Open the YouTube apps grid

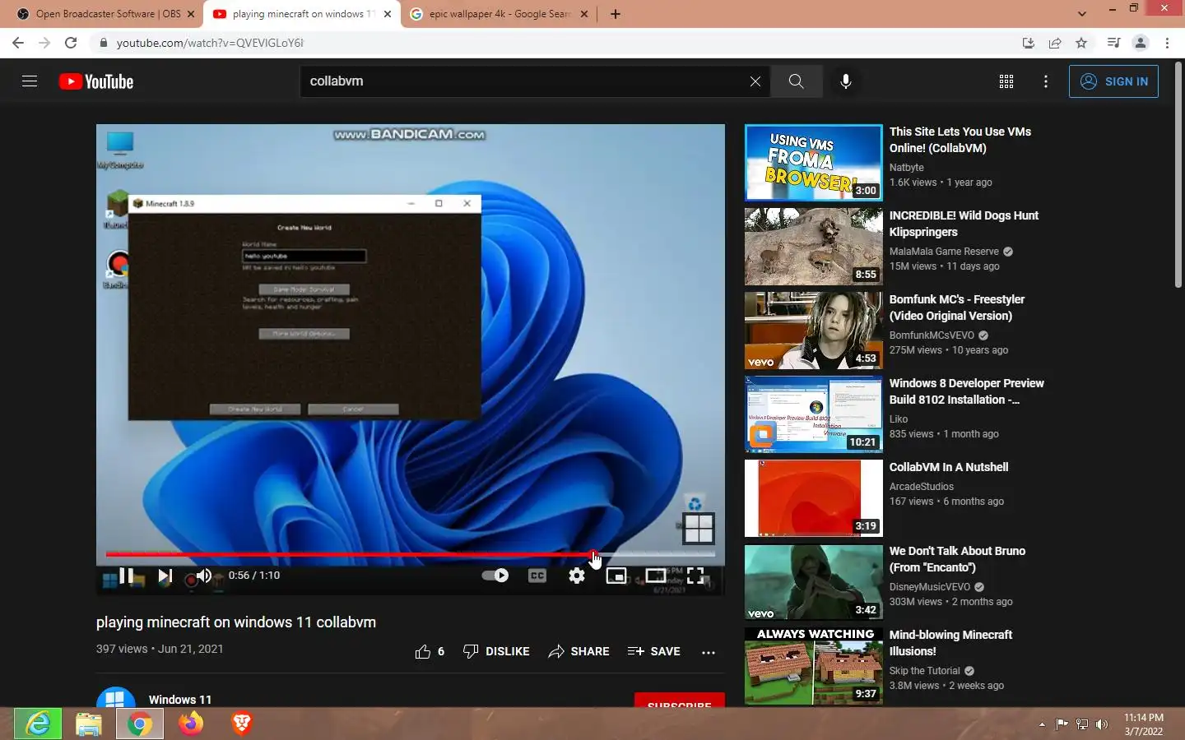(1006, 81)
